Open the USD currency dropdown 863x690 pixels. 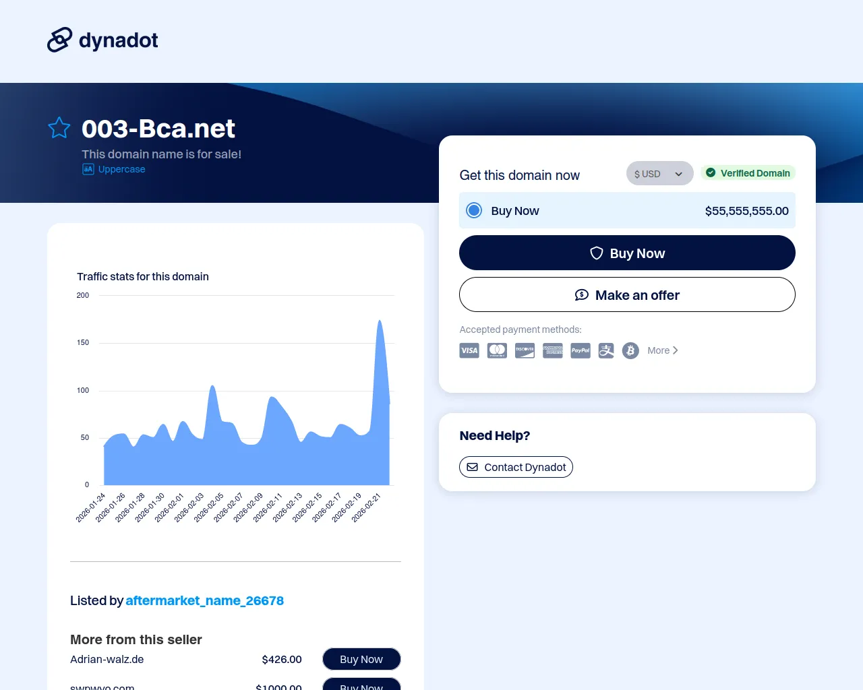pos(659,174)
